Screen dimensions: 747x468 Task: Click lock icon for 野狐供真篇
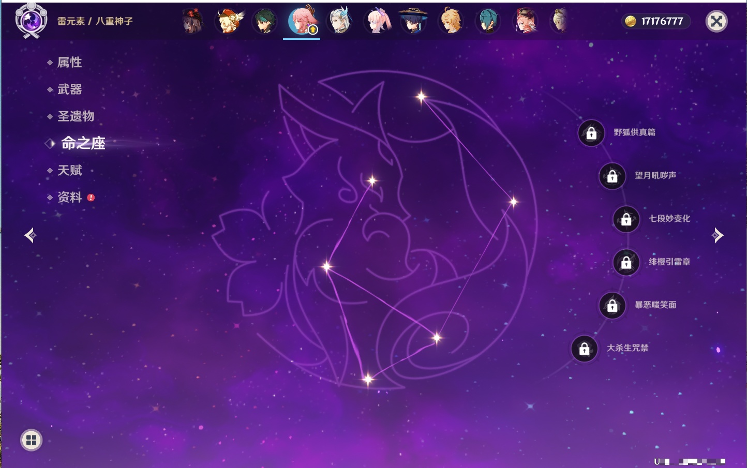pyautogui.click(x=591, y=133)
